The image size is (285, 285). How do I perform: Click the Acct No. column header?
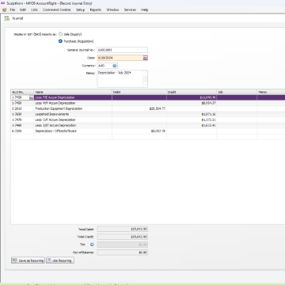click(22, 92)
